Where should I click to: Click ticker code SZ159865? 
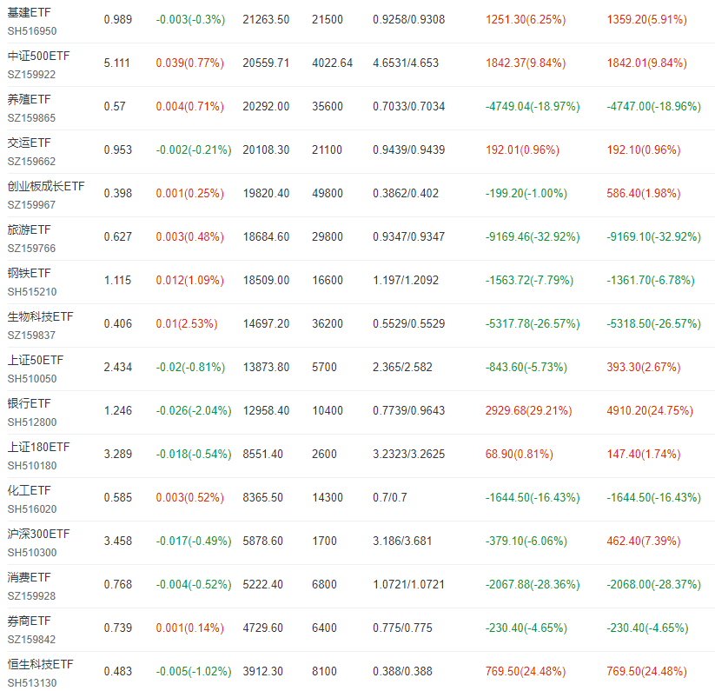(x=31, y=117)
